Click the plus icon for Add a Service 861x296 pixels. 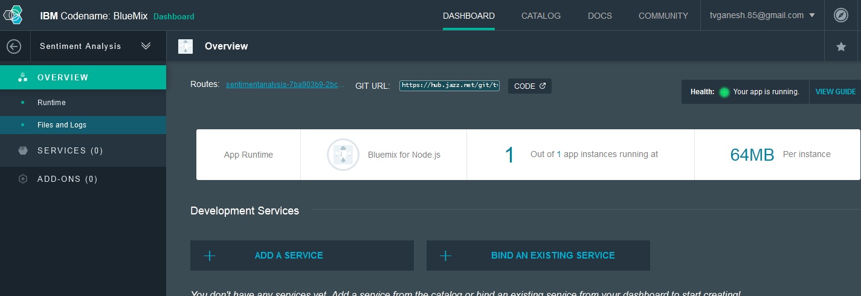[210, 256]
